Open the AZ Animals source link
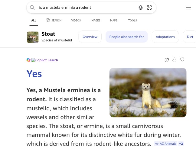 pyautogui.click(x=166, y=144)
